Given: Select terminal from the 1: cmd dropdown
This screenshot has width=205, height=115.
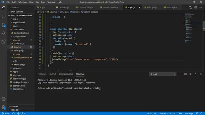Looking at the screenshot, I should pos(163,74).
